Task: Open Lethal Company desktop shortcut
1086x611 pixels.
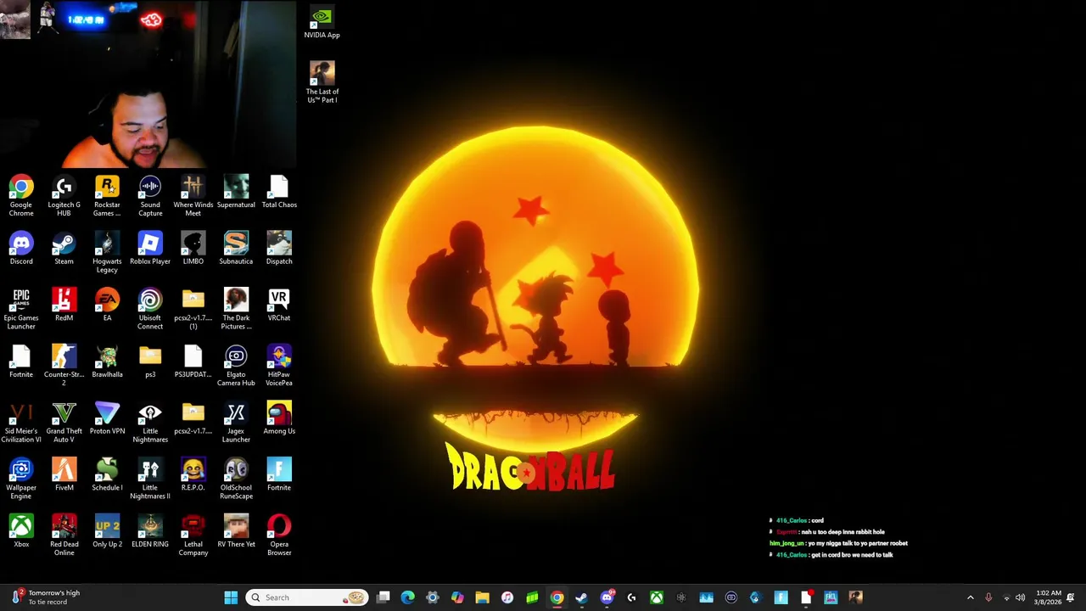Action: 193,535
